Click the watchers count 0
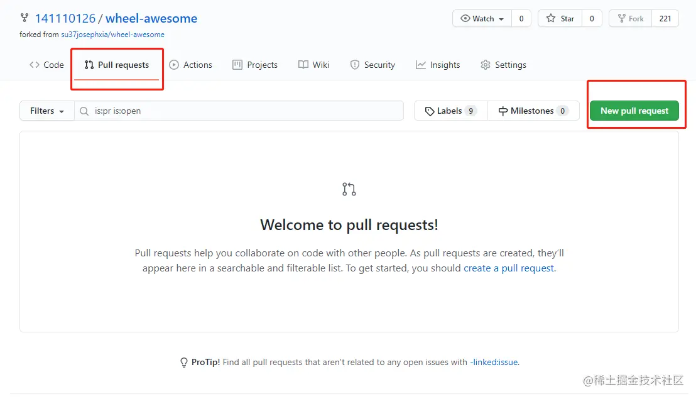Screen dimensions: 696x399 click(521, 19)
